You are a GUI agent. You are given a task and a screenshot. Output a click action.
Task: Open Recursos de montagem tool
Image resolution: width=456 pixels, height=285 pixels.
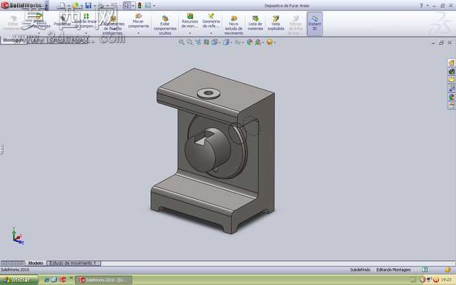[x=190, y=21]
